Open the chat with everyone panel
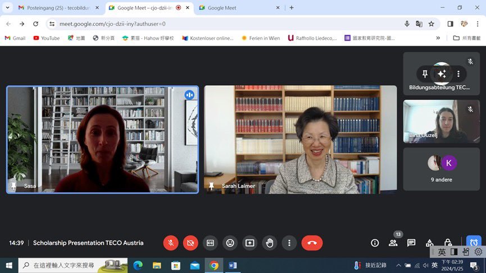Viewport: 486px width, 273px height. pos(411,243)
